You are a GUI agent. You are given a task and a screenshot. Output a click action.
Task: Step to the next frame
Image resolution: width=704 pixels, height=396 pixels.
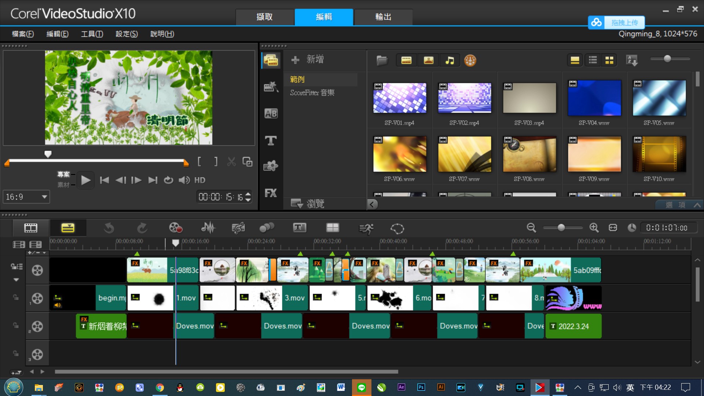click(x=136, y=180)
